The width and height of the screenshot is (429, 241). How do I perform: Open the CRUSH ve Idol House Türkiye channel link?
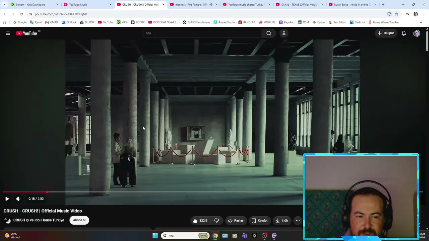click(x=39, y=220)
